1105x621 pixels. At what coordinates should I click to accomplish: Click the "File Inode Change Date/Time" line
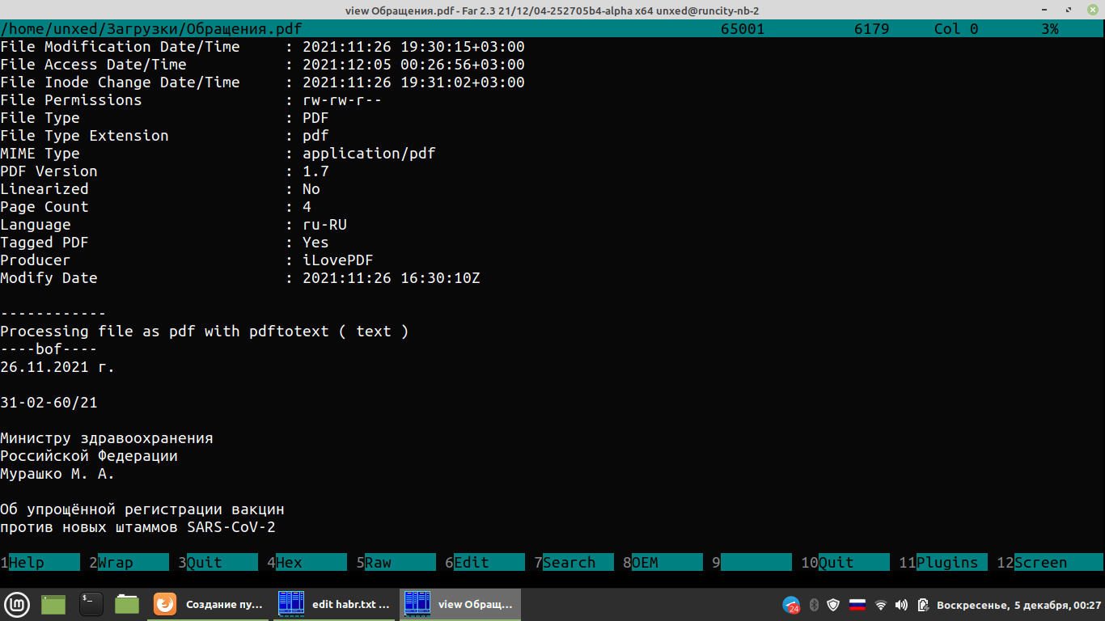[262, 82]
